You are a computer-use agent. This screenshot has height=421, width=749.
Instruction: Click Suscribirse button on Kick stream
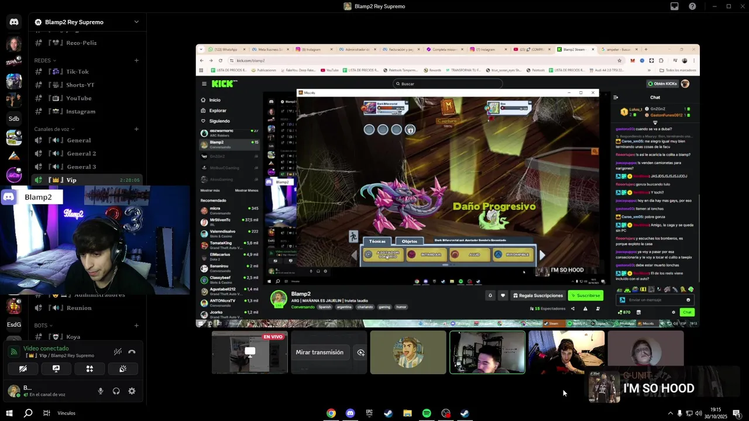[586, 295]
